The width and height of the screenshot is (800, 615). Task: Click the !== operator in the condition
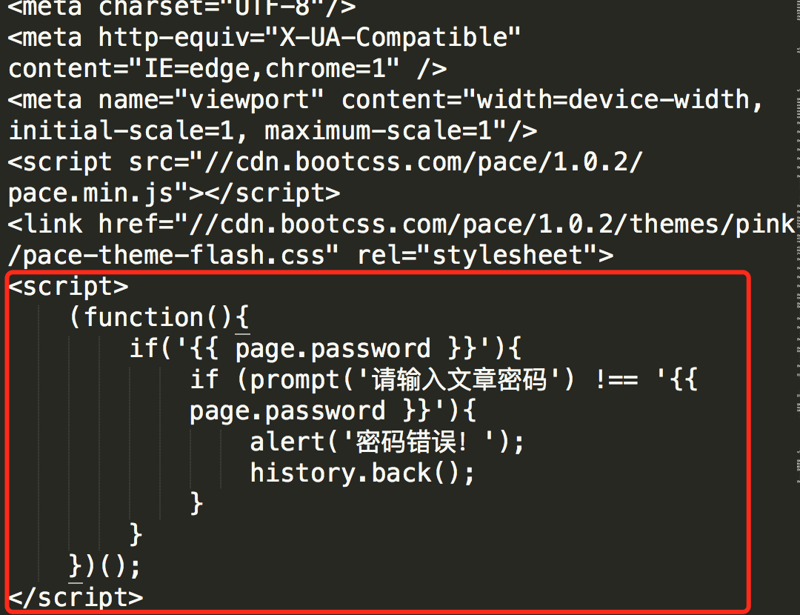point(617,380)
